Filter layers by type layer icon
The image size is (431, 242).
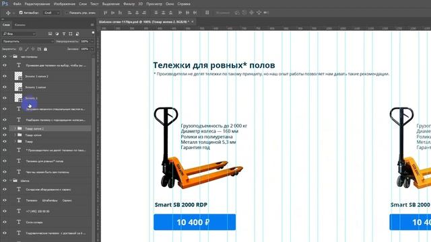click(64, 34)
